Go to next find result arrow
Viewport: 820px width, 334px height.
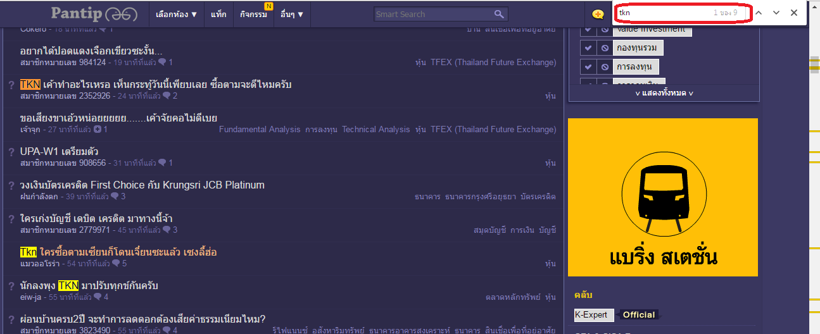point(776,13)
